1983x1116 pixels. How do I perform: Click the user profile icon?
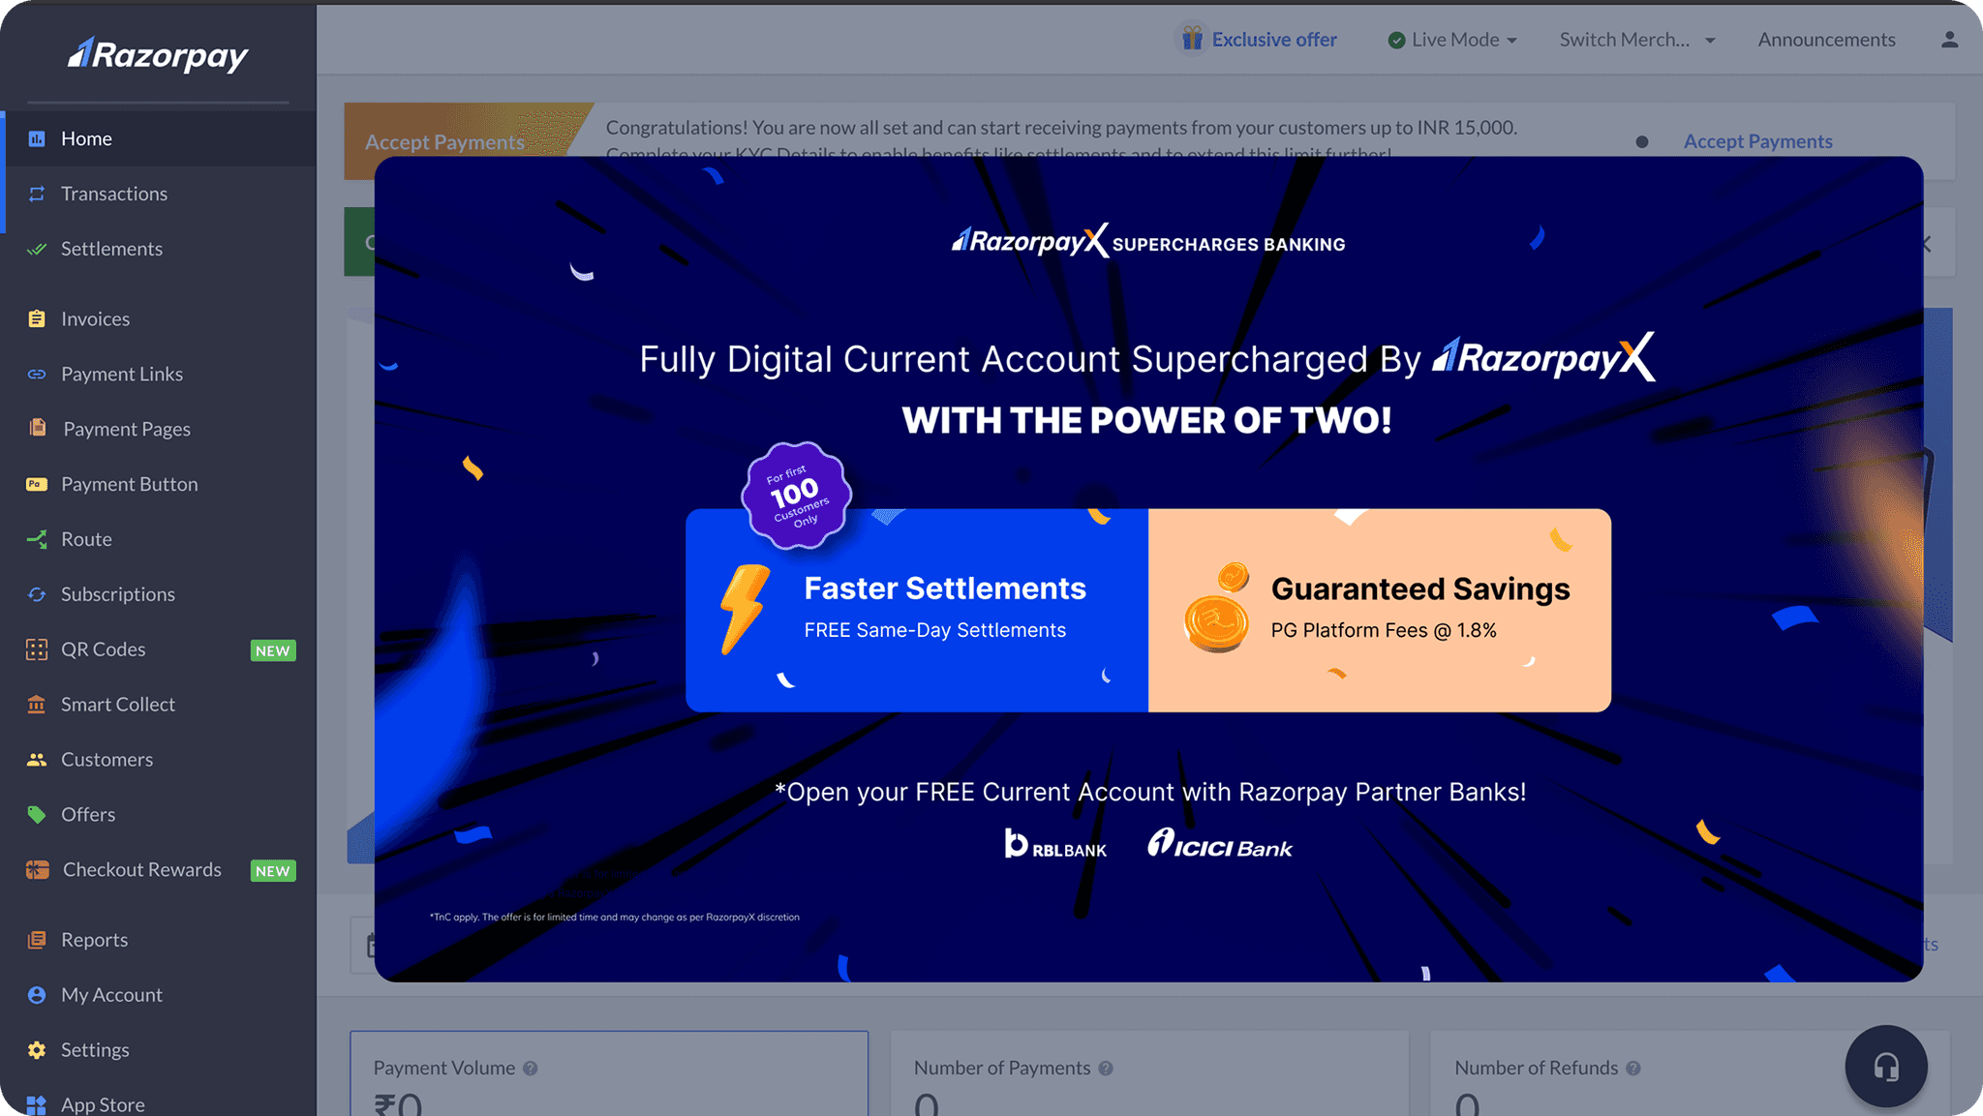[1949, 40]
